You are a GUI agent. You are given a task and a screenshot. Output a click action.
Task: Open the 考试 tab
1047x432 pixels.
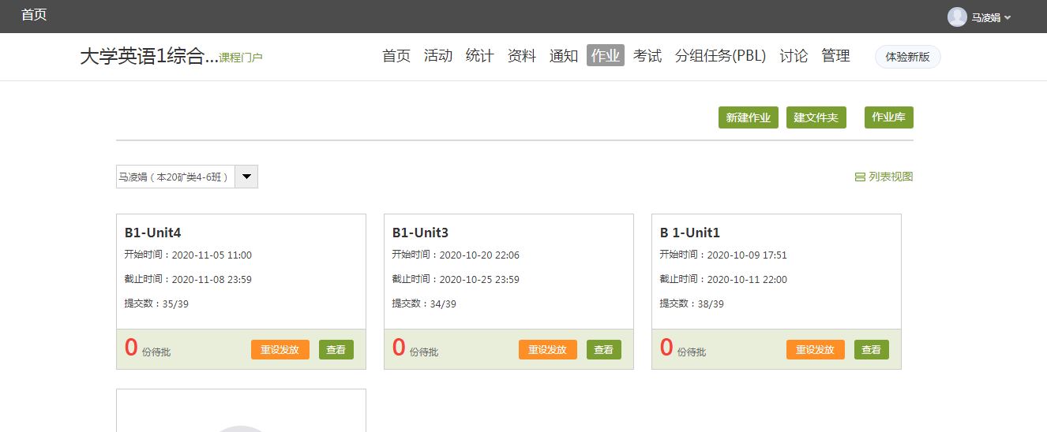pos(647,56)
